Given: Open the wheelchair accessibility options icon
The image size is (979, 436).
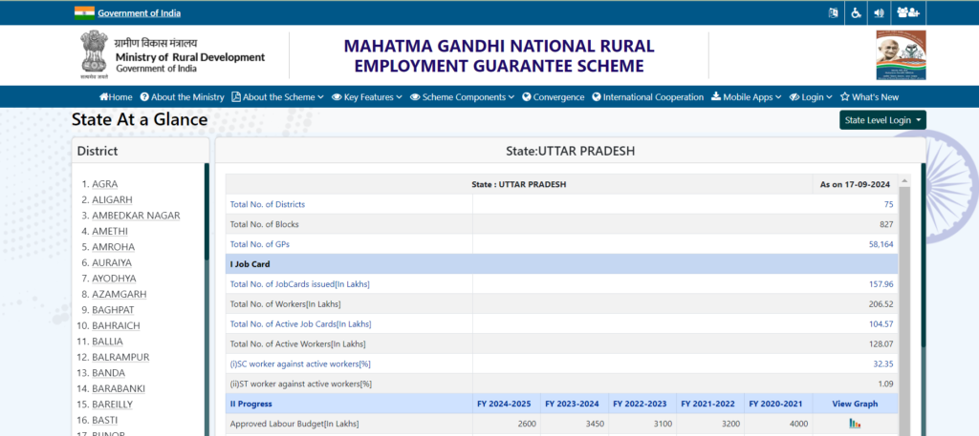Looking at the screenshot, I should [857, 12].
